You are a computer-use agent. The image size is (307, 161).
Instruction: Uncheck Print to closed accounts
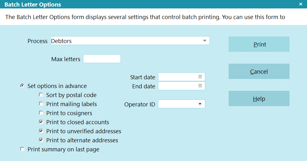tap(41, 122)
